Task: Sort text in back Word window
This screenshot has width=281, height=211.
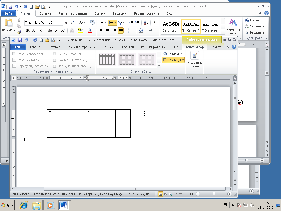Action: 146,23
